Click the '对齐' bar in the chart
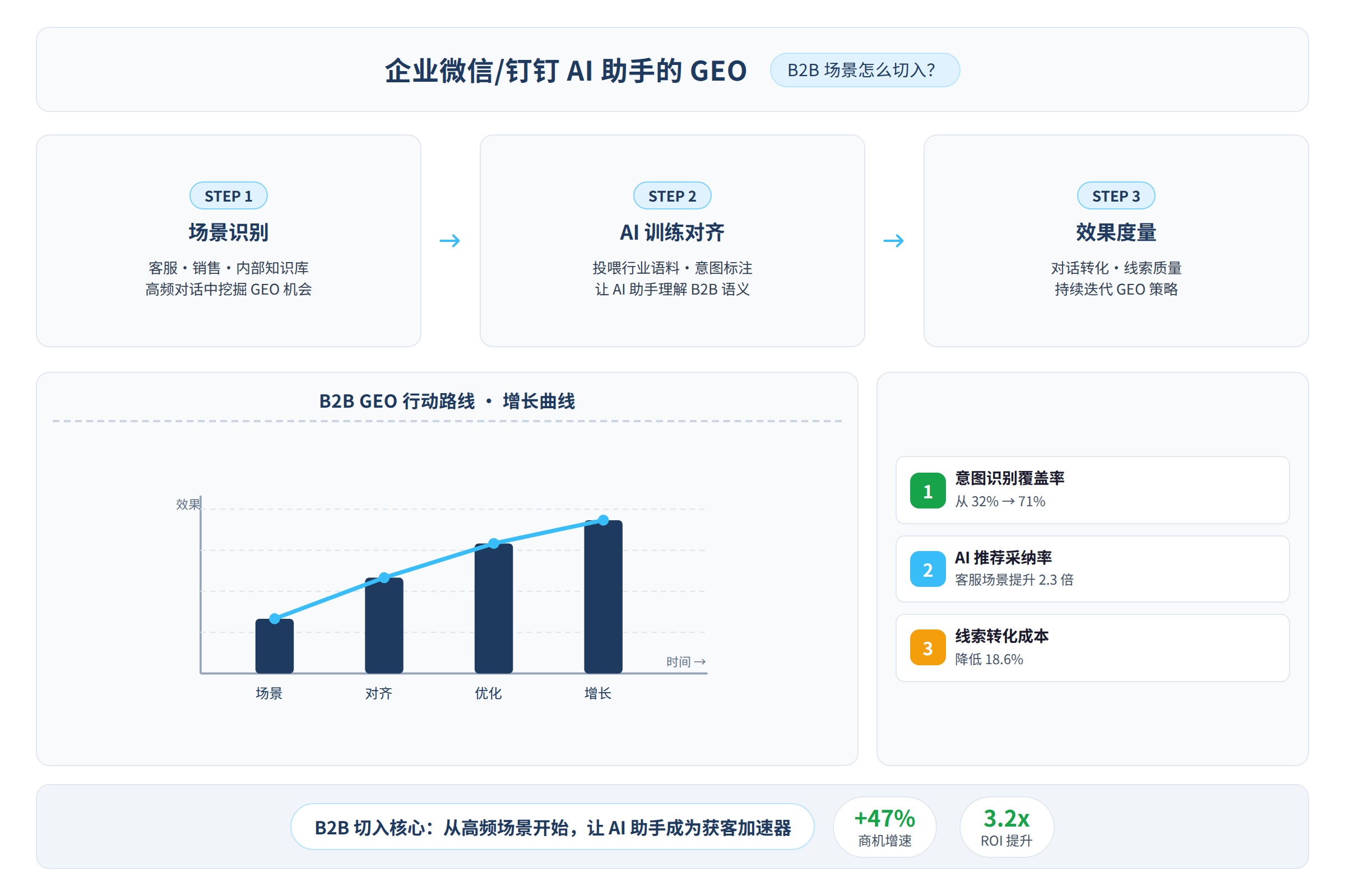Screen dimensions: 1345x896 384,626
